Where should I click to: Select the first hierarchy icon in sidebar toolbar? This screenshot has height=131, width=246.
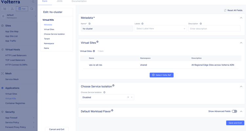[5, 9]
